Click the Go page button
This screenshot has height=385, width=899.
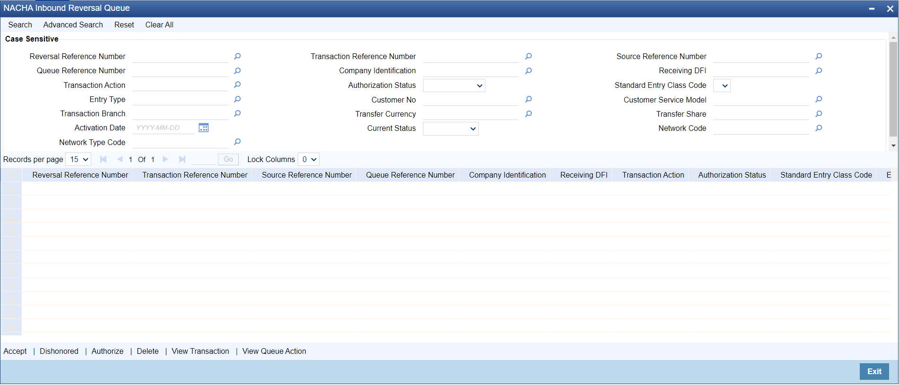point(228,159)
